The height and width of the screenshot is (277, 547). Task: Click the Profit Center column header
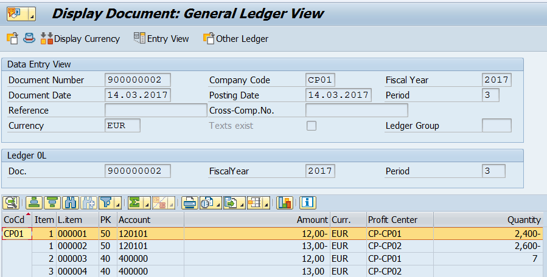click(x=400, y=220)
